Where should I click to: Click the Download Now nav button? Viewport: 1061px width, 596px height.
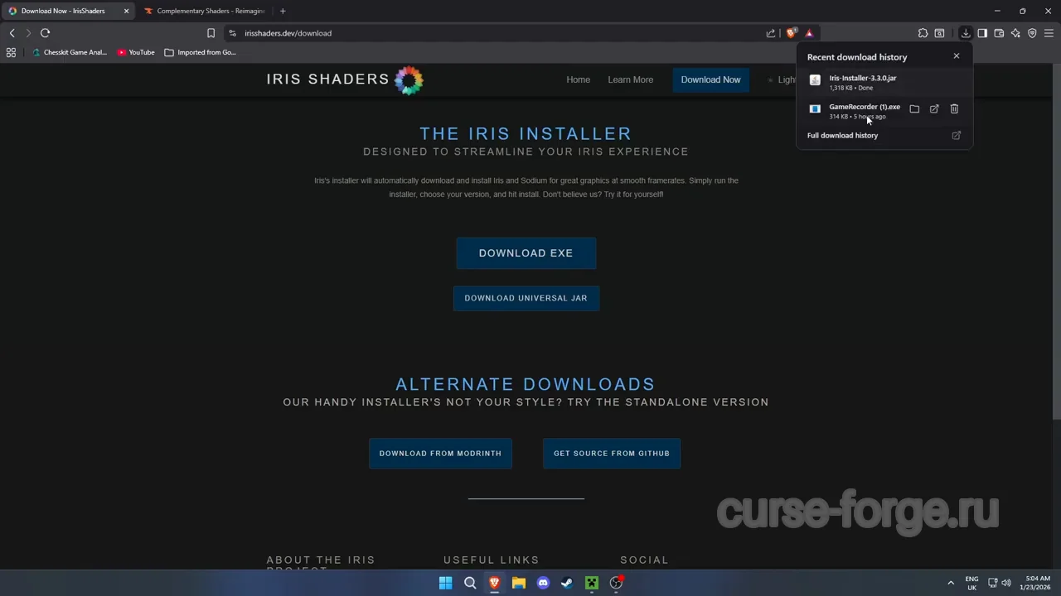[x=710, y=79]
